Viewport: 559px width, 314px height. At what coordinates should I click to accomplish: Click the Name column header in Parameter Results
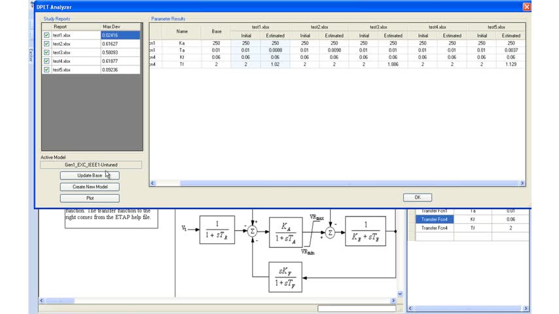(182, 31)
